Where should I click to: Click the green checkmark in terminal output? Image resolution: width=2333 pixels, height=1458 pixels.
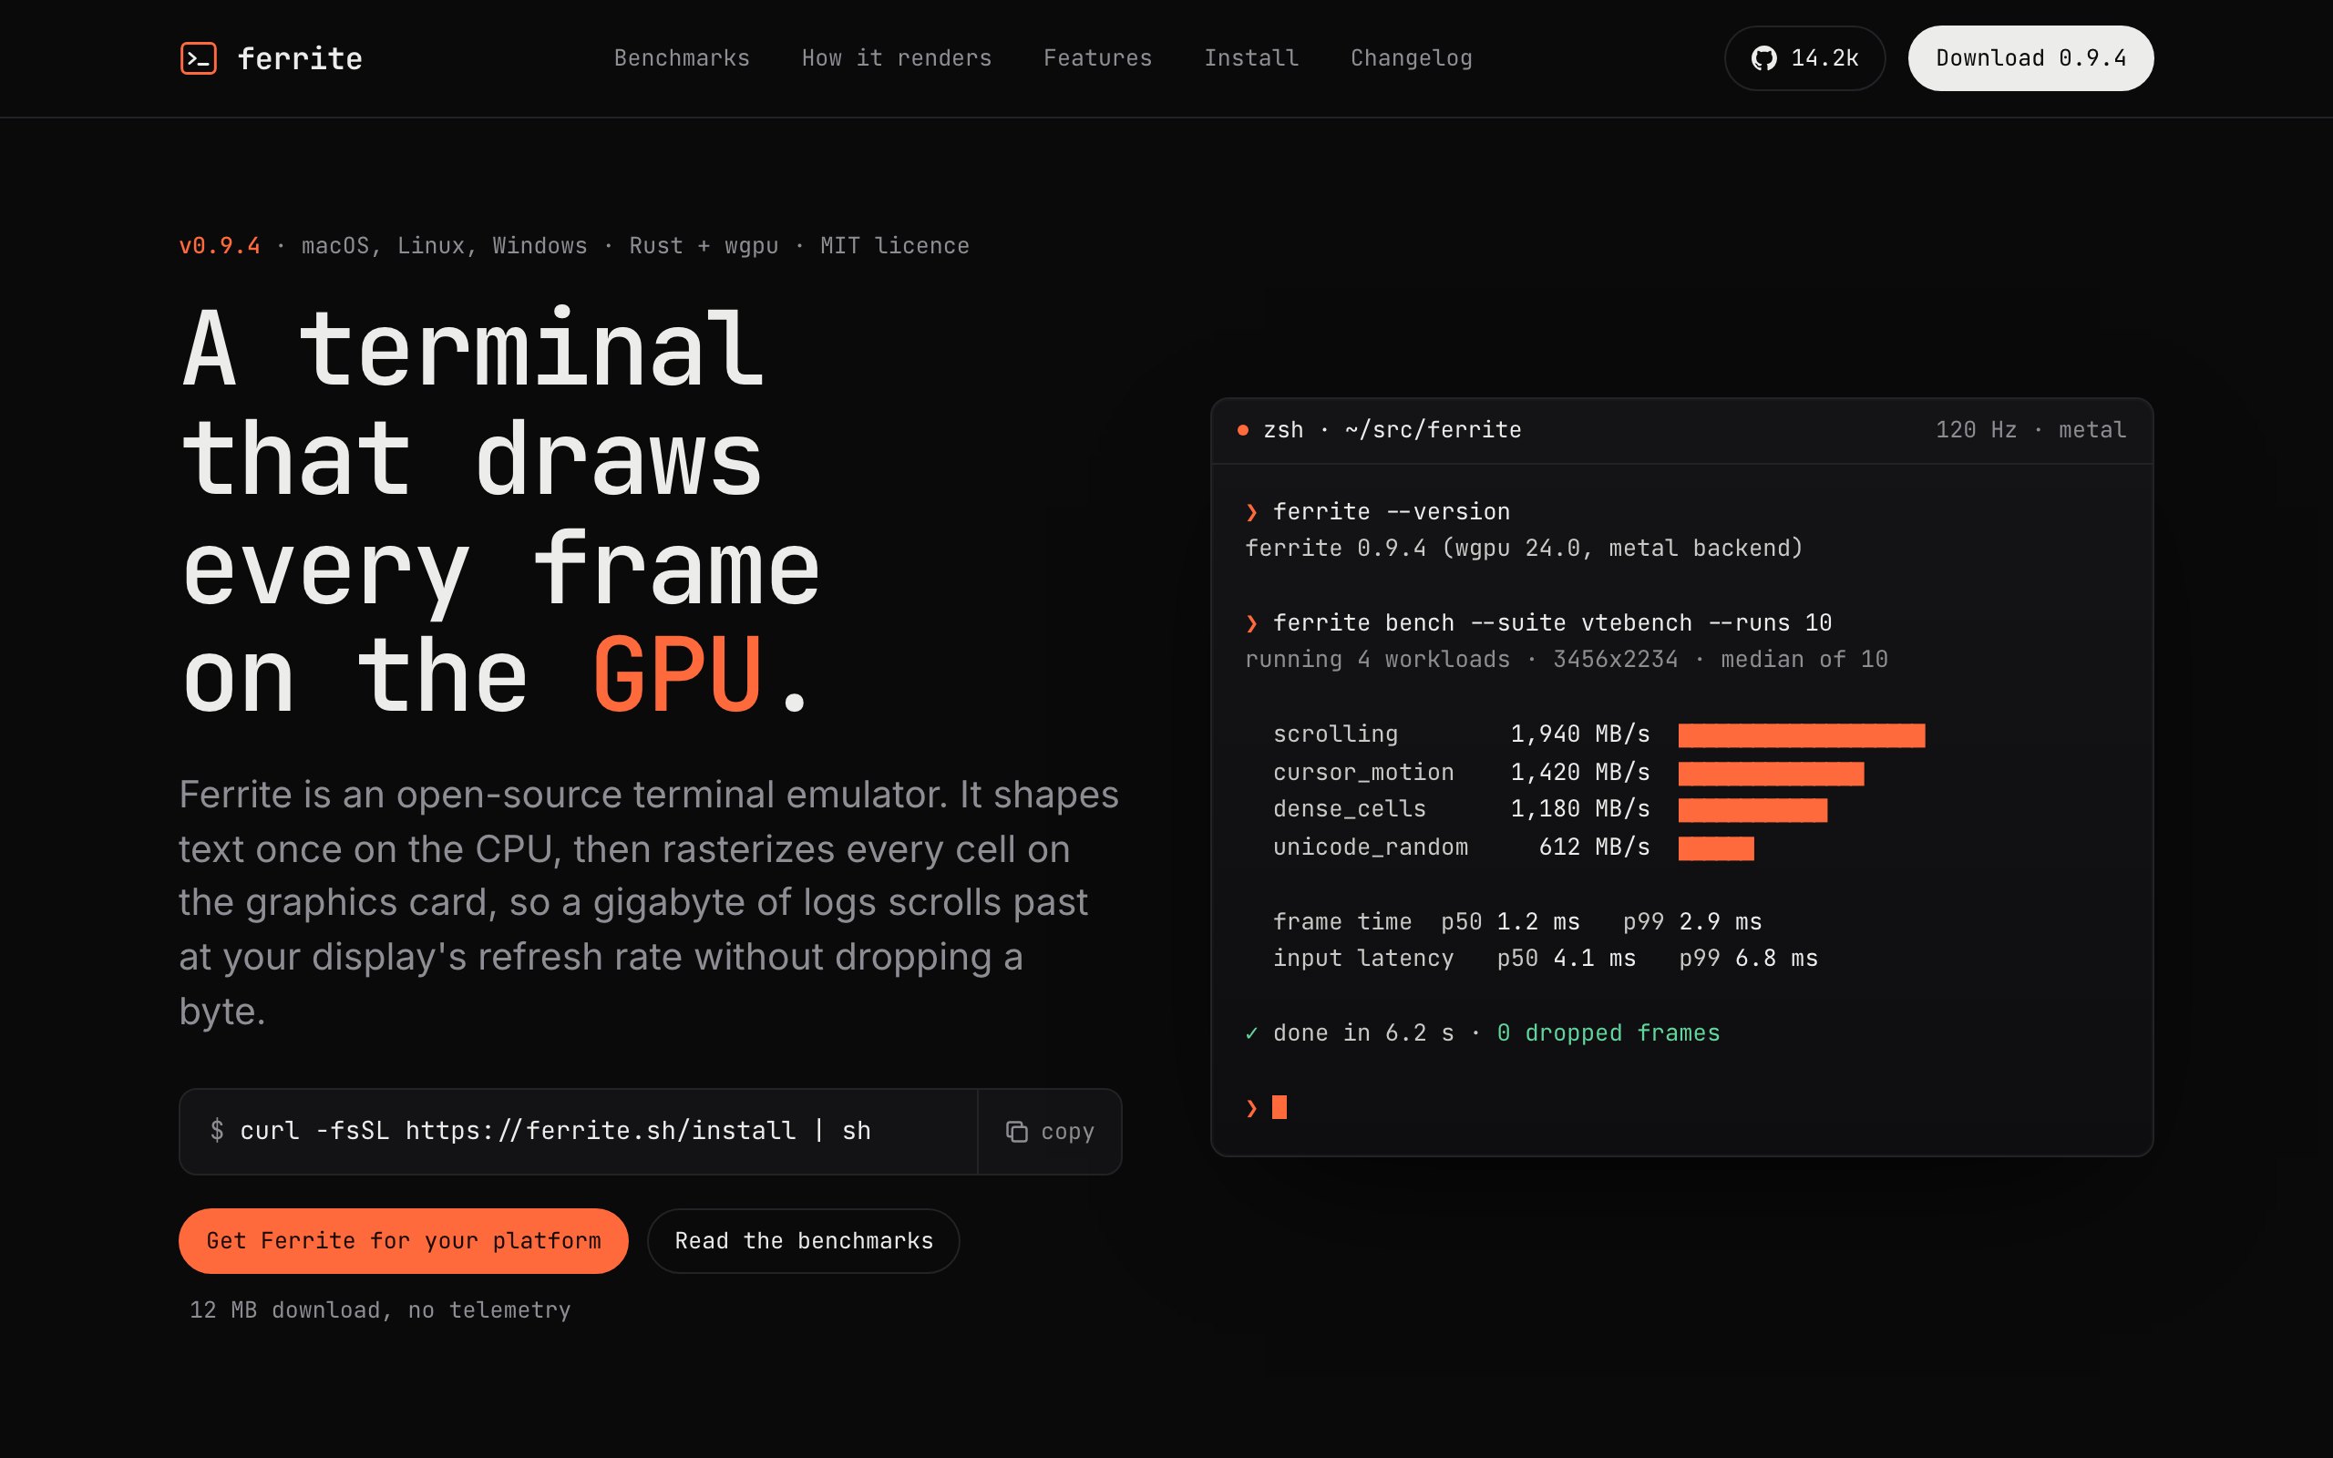[x=1251, y=1033]
